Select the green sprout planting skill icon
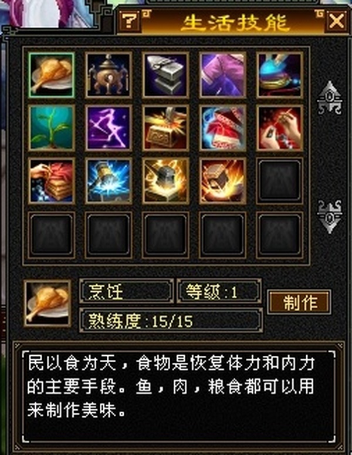Screen dimensions: 352x455 click(52, 128)
